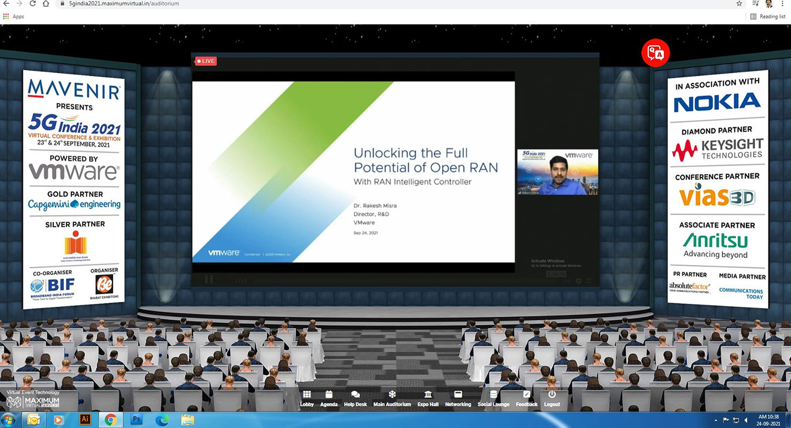Click the Nokia logo on right banner
The width and height of the screenshot is (791, 428).
(x=717, y=103)
